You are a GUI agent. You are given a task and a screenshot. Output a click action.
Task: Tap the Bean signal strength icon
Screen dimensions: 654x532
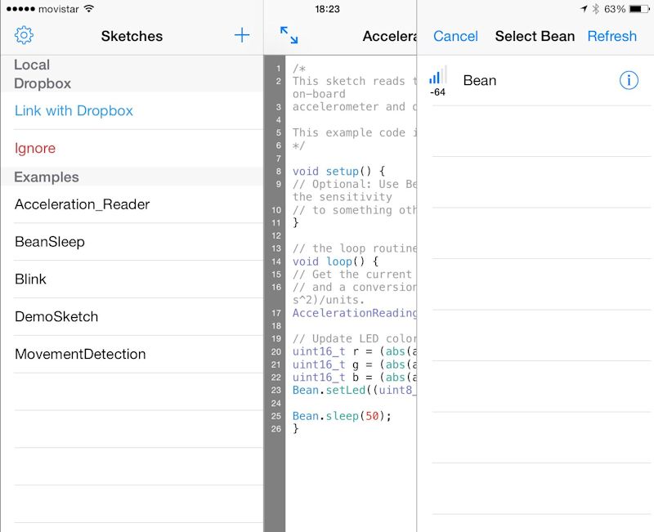coord(438,75)
